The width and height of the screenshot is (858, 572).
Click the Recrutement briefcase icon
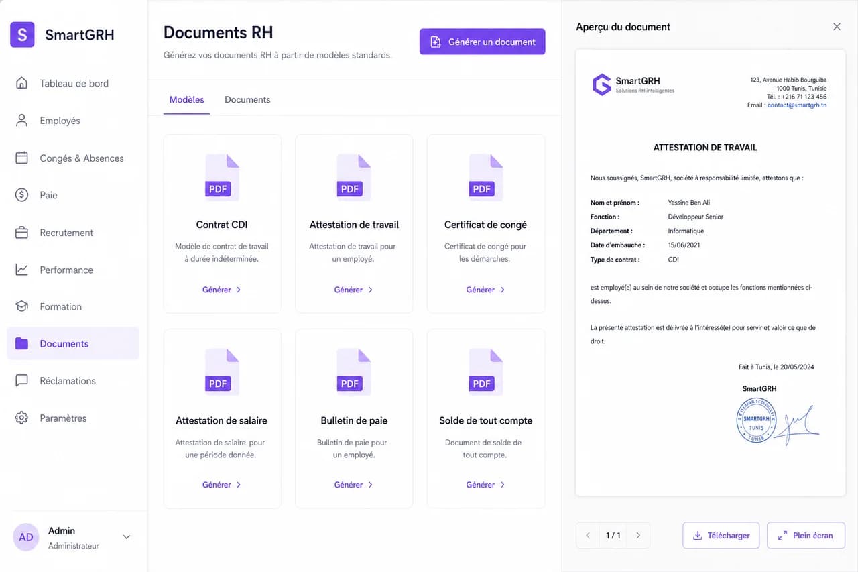coord(21,233)
